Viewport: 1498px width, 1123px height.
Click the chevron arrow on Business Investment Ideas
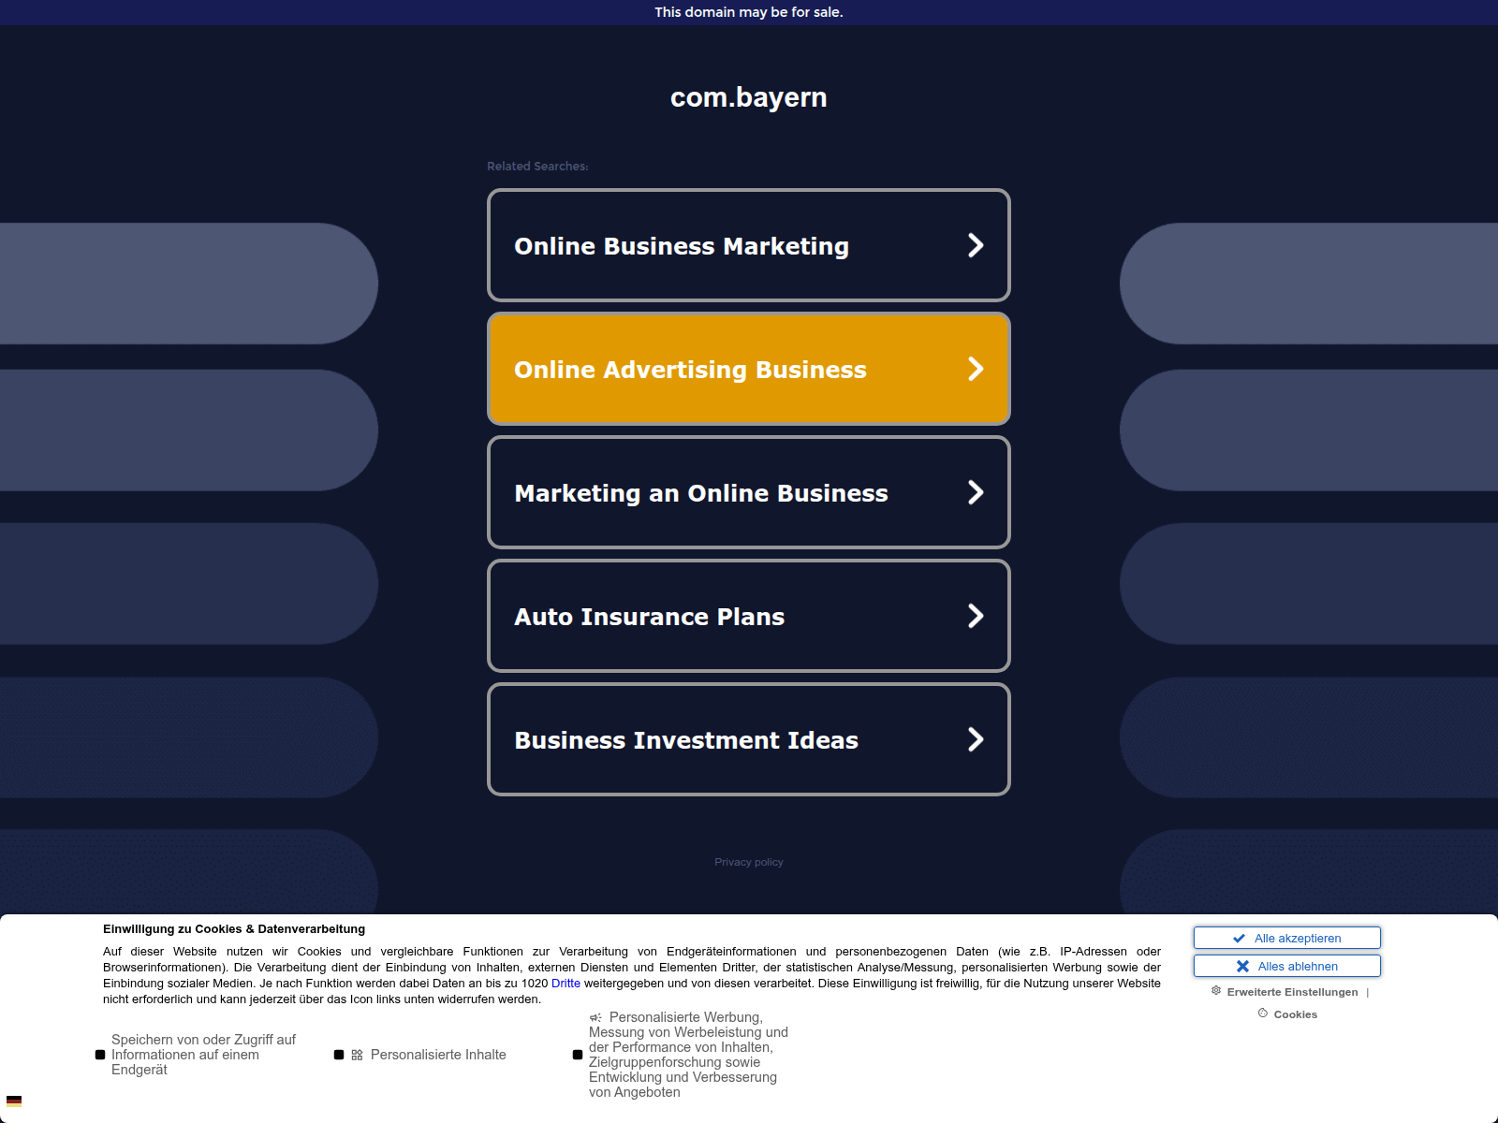[976, 739]
